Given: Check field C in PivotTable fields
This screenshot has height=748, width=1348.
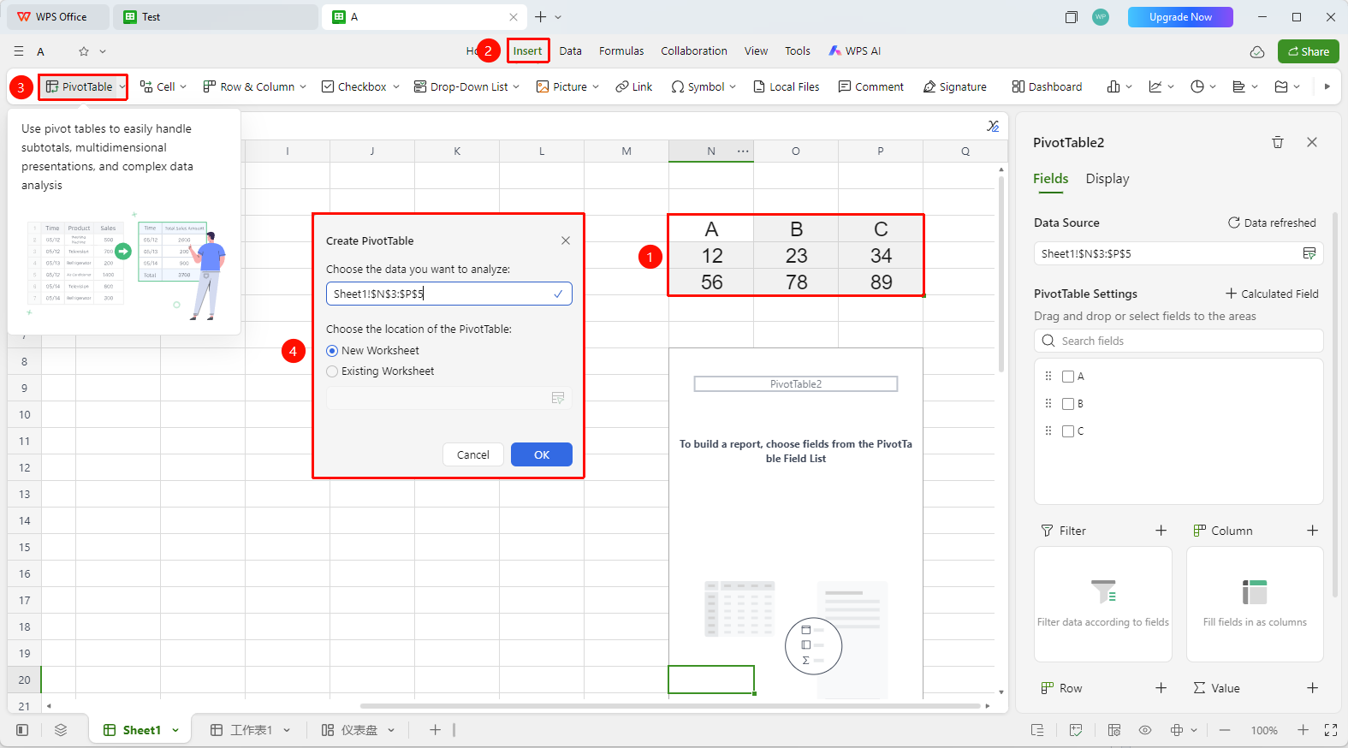Looking at the screenshot, I should click(x=1067, y=431).
